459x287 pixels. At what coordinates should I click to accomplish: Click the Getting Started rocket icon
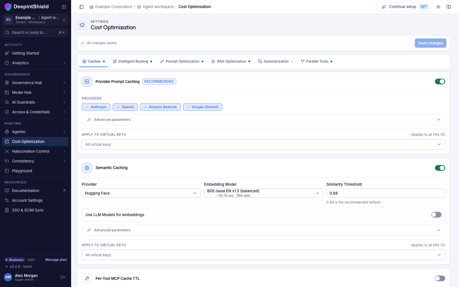click(7, 53)
